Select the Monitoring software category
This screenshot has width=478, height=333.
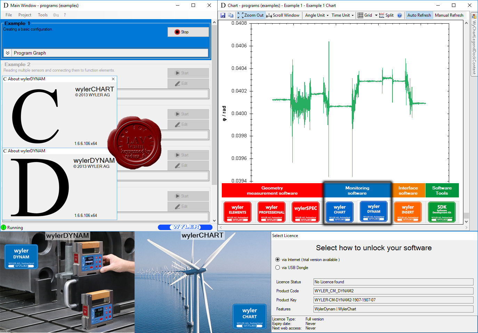click(x=357, y=190)
